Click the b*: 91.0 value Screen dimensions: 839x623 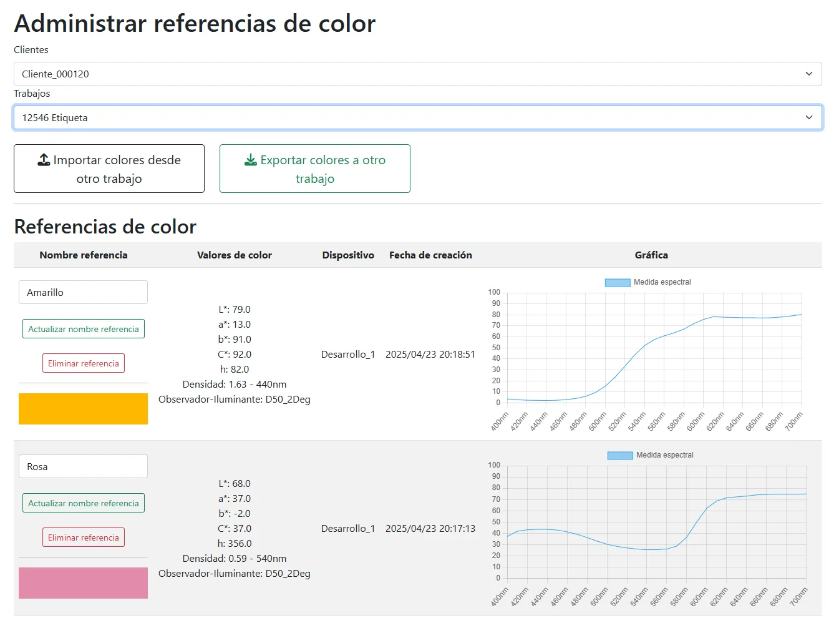point(235,339)
